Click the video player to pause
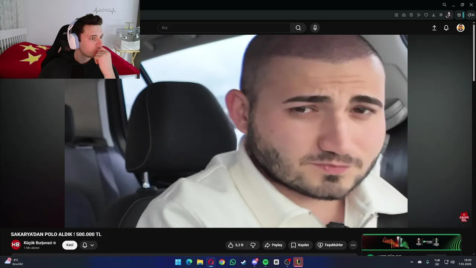This screenshot has height=268, width=476. (236, 131)
